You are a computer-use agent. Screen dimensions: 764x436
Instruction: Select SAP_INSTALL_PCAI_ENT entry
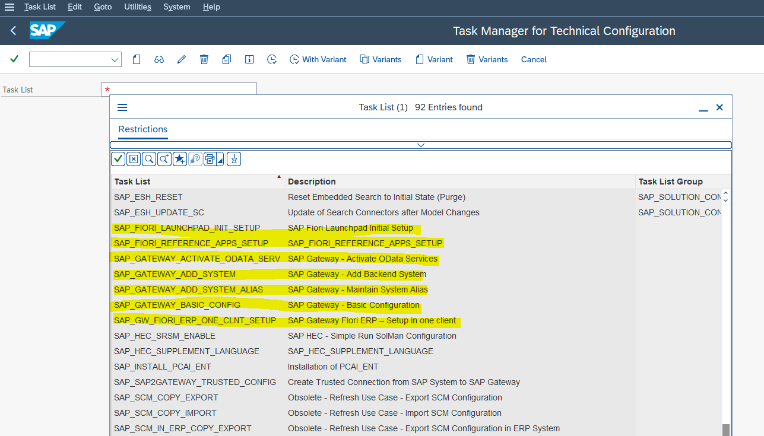(x=162, y=367)
